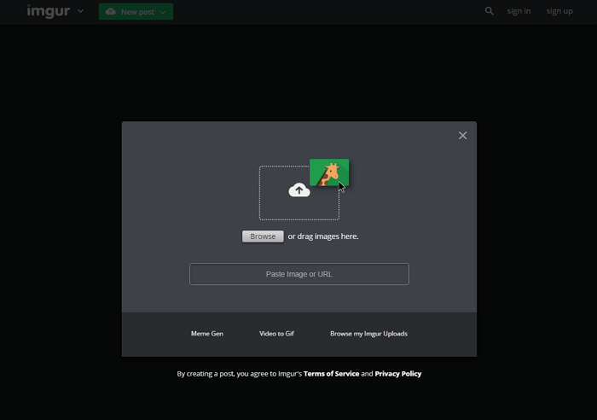The image size is (597, 420).
Task: Focus the Paste Image or URL field
Action: 298,274
